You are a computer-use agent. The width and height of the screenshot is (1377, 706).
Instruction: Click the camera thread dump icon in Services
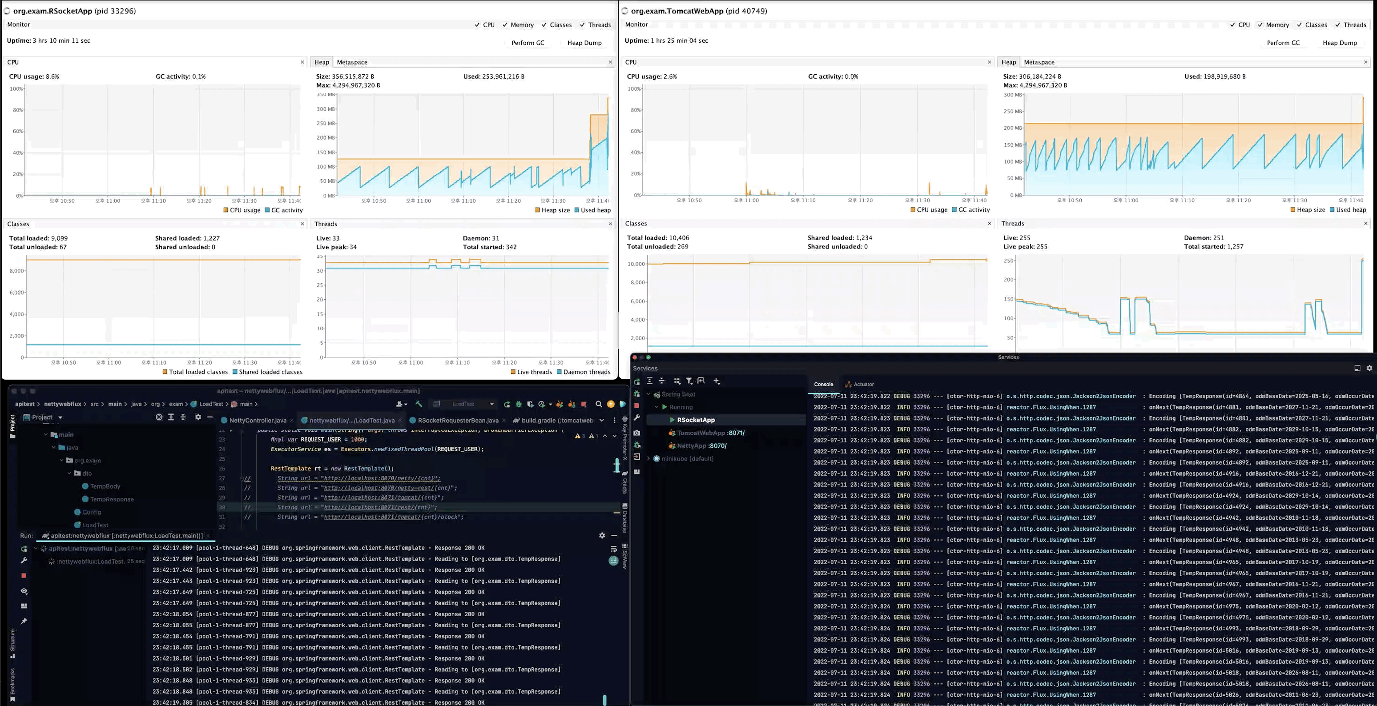point(636,433)
